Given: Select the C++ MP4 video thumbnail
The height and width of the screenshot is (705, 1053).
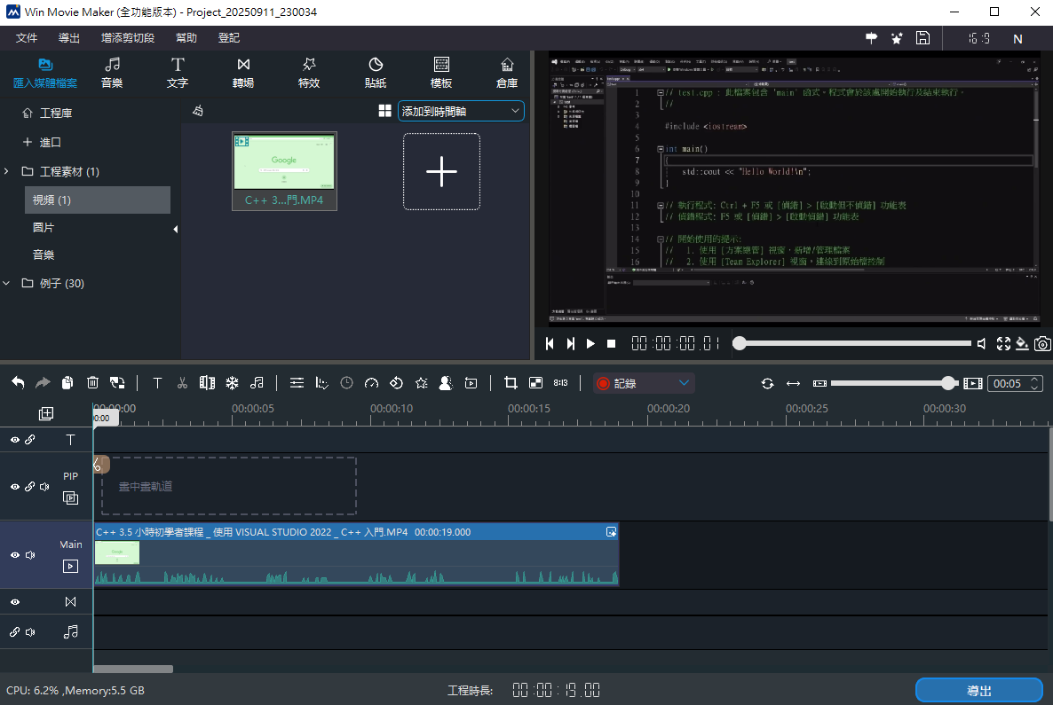Looking at the screenshot, I should tap(284, 162).
